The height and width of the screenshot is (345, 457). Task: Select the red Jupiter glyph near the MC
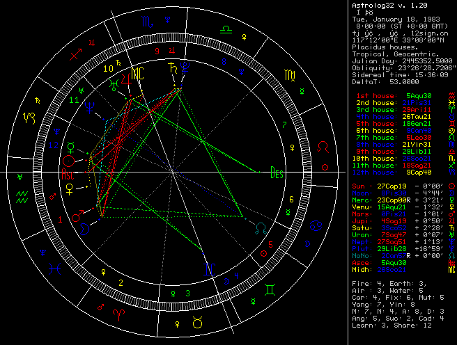(126, 79)
